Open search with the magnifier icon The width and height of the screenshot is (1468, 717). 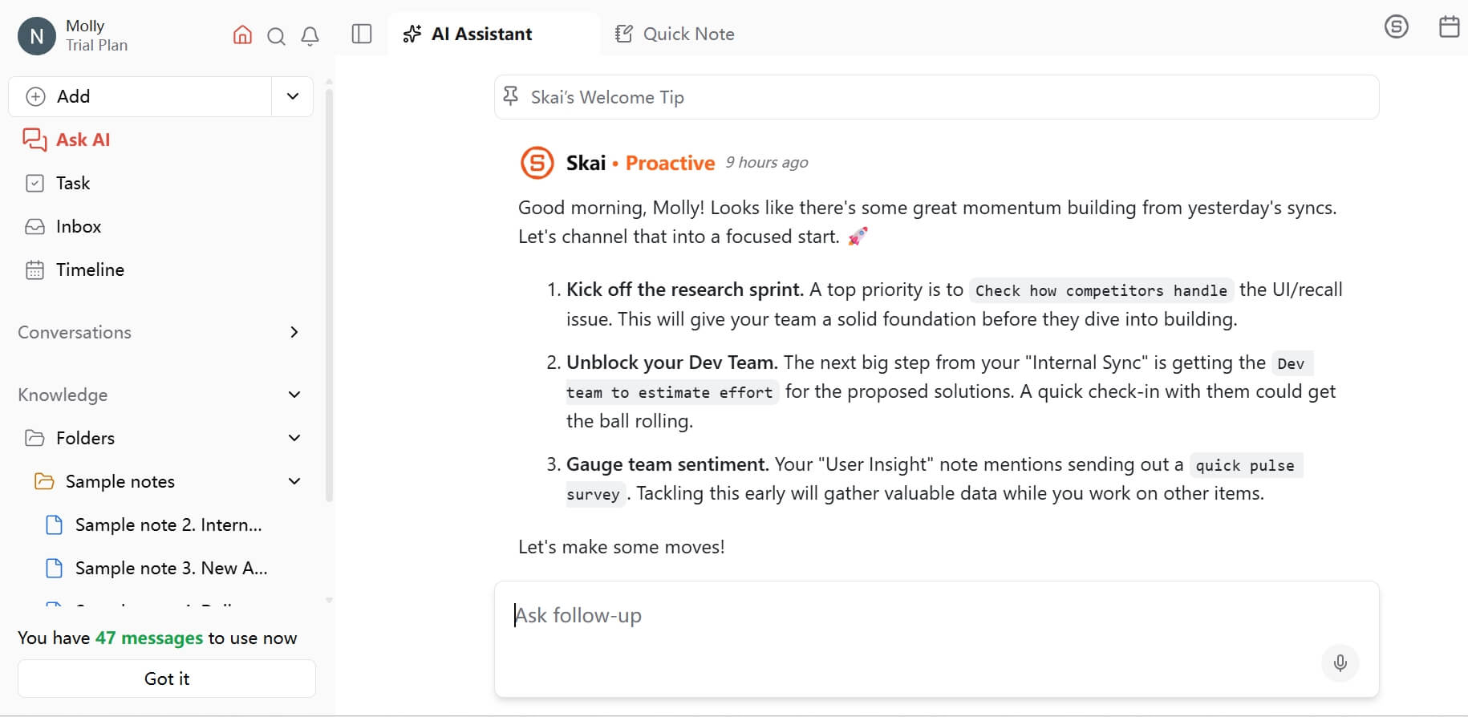coord(276,36)
